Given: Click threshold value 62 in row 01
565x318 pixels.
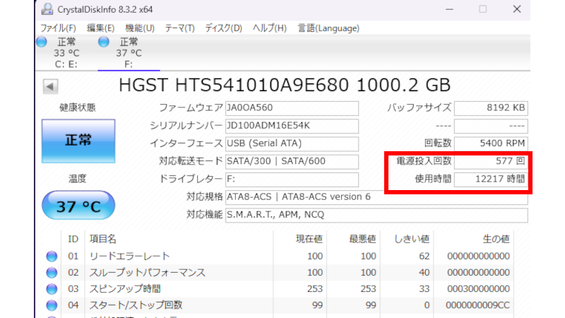Looking at the screenshot, I should point(424,256).
